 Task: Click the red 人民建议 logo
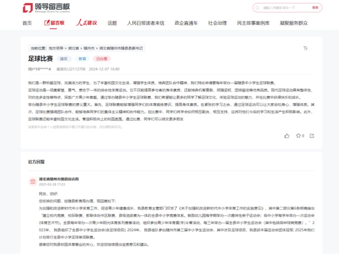[88, 24]
